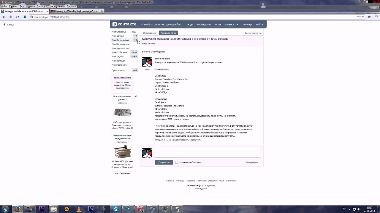
Task: Open Photoshop from taskbar
Action: coord(91,209)
